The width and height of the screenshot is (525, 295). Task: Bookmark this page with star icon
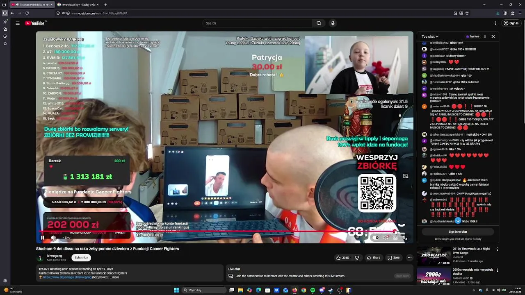(467, 13)
